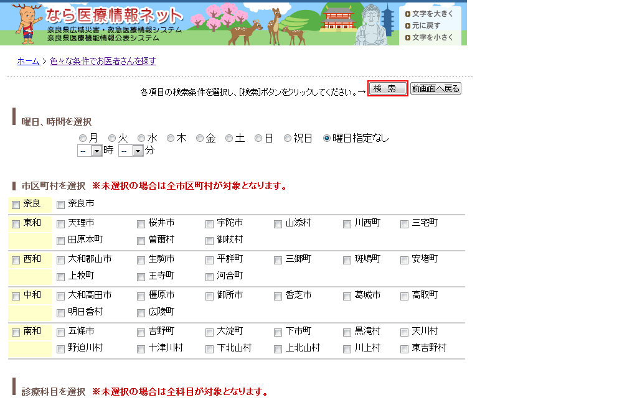627x400 pixels.
Task: Select the 土 weekday radio button
Action: point(229,138)
